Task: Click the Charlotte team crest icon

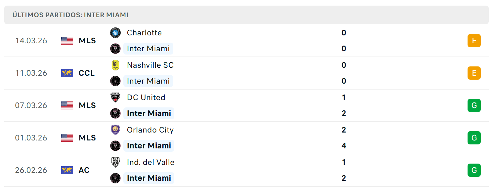Action: pos(115,33)
